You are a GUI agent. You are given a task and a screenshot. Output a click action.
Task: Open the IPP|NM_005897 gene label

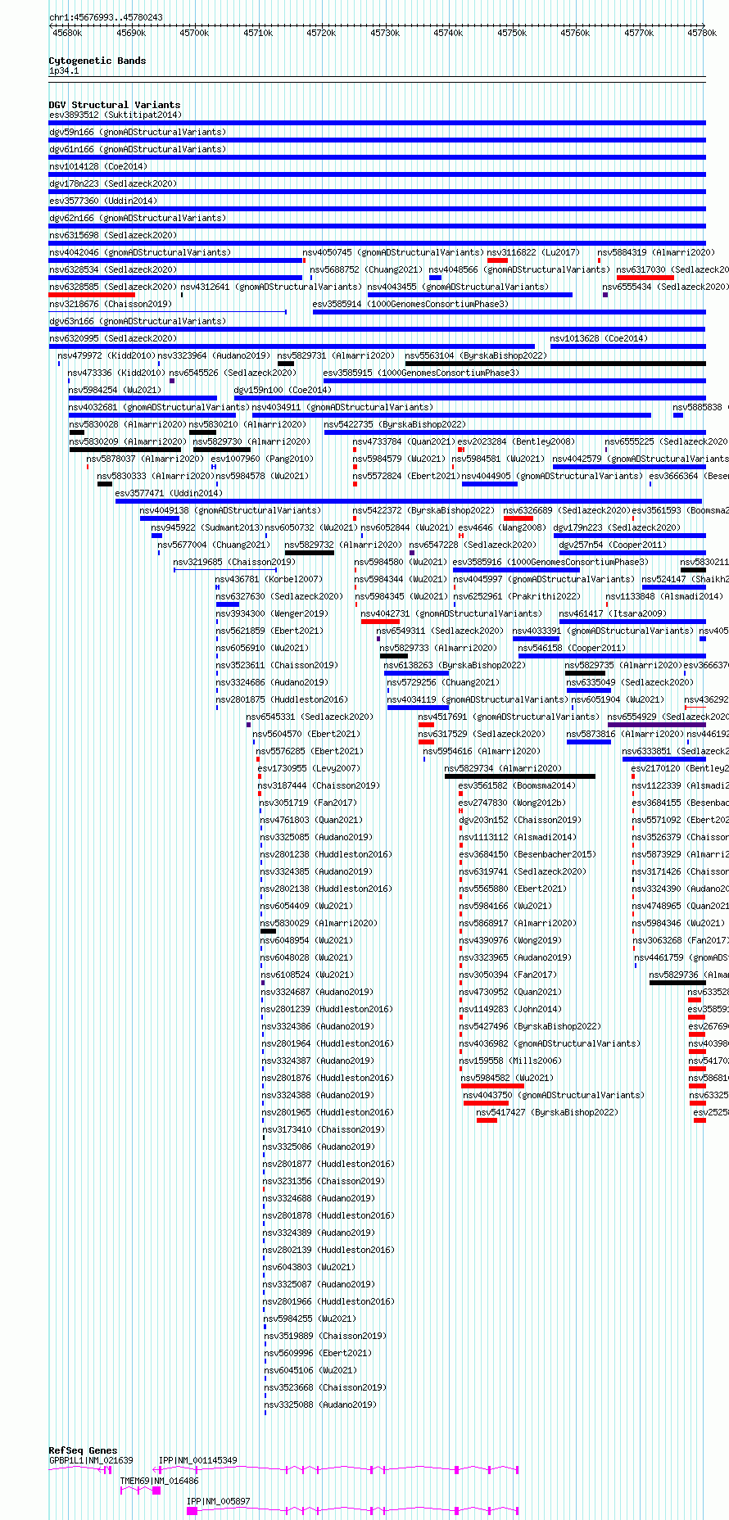(x=219, y=1501)
